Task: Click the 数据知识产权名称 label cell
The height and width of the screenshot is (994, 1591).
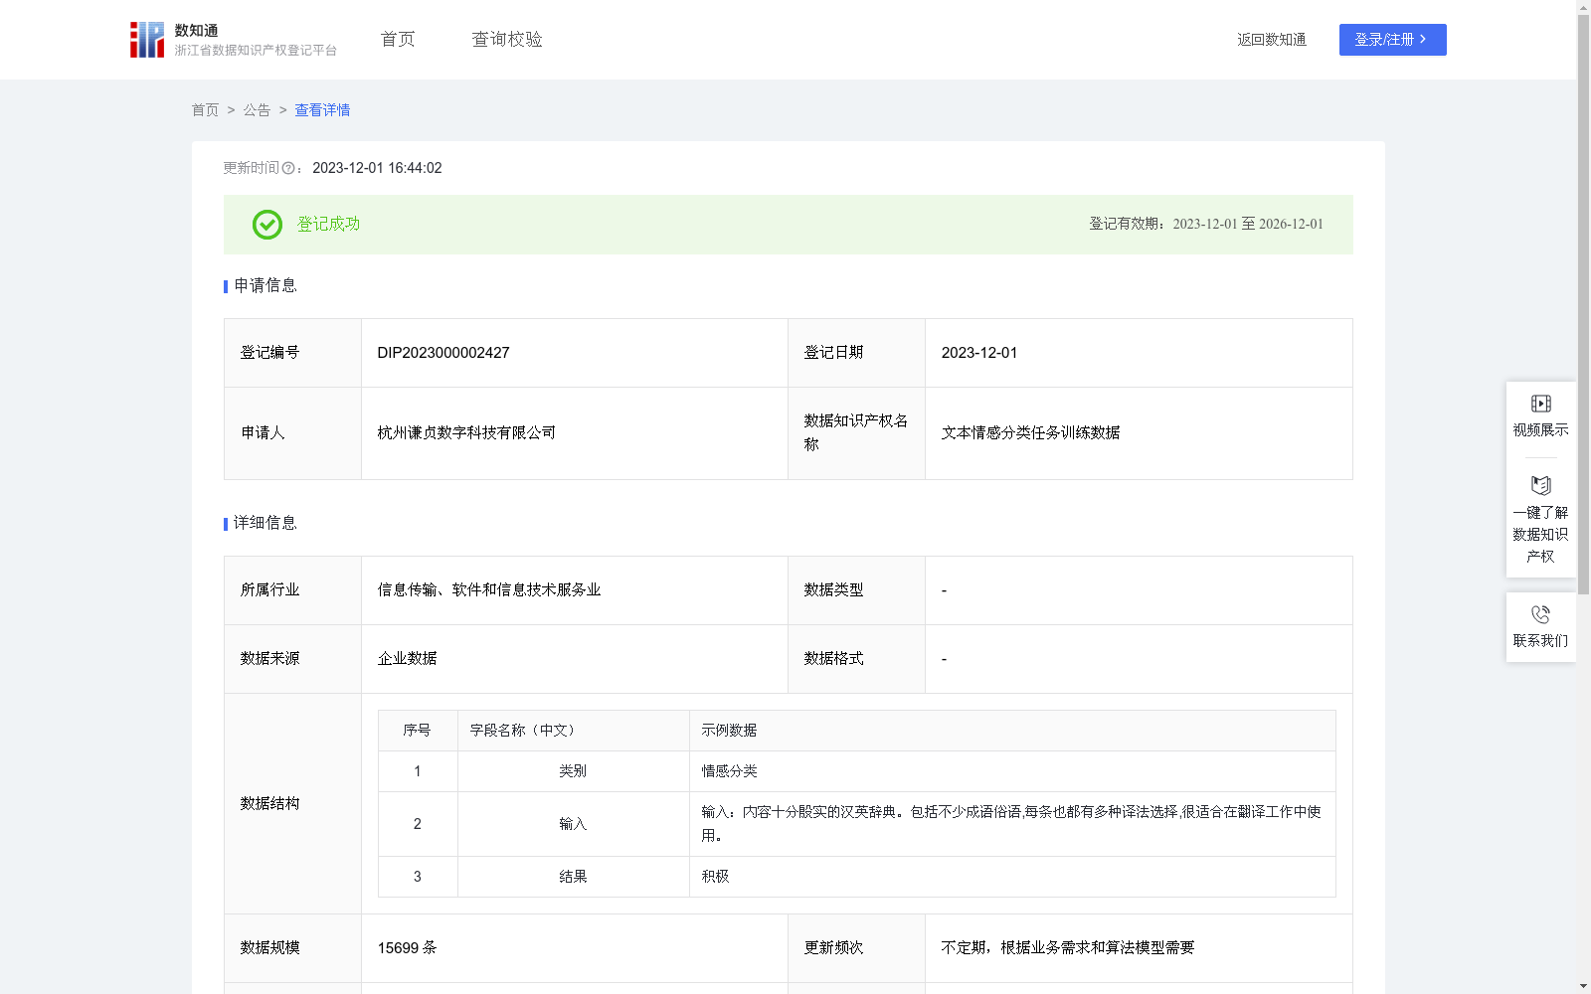Action: click(856, 433)
